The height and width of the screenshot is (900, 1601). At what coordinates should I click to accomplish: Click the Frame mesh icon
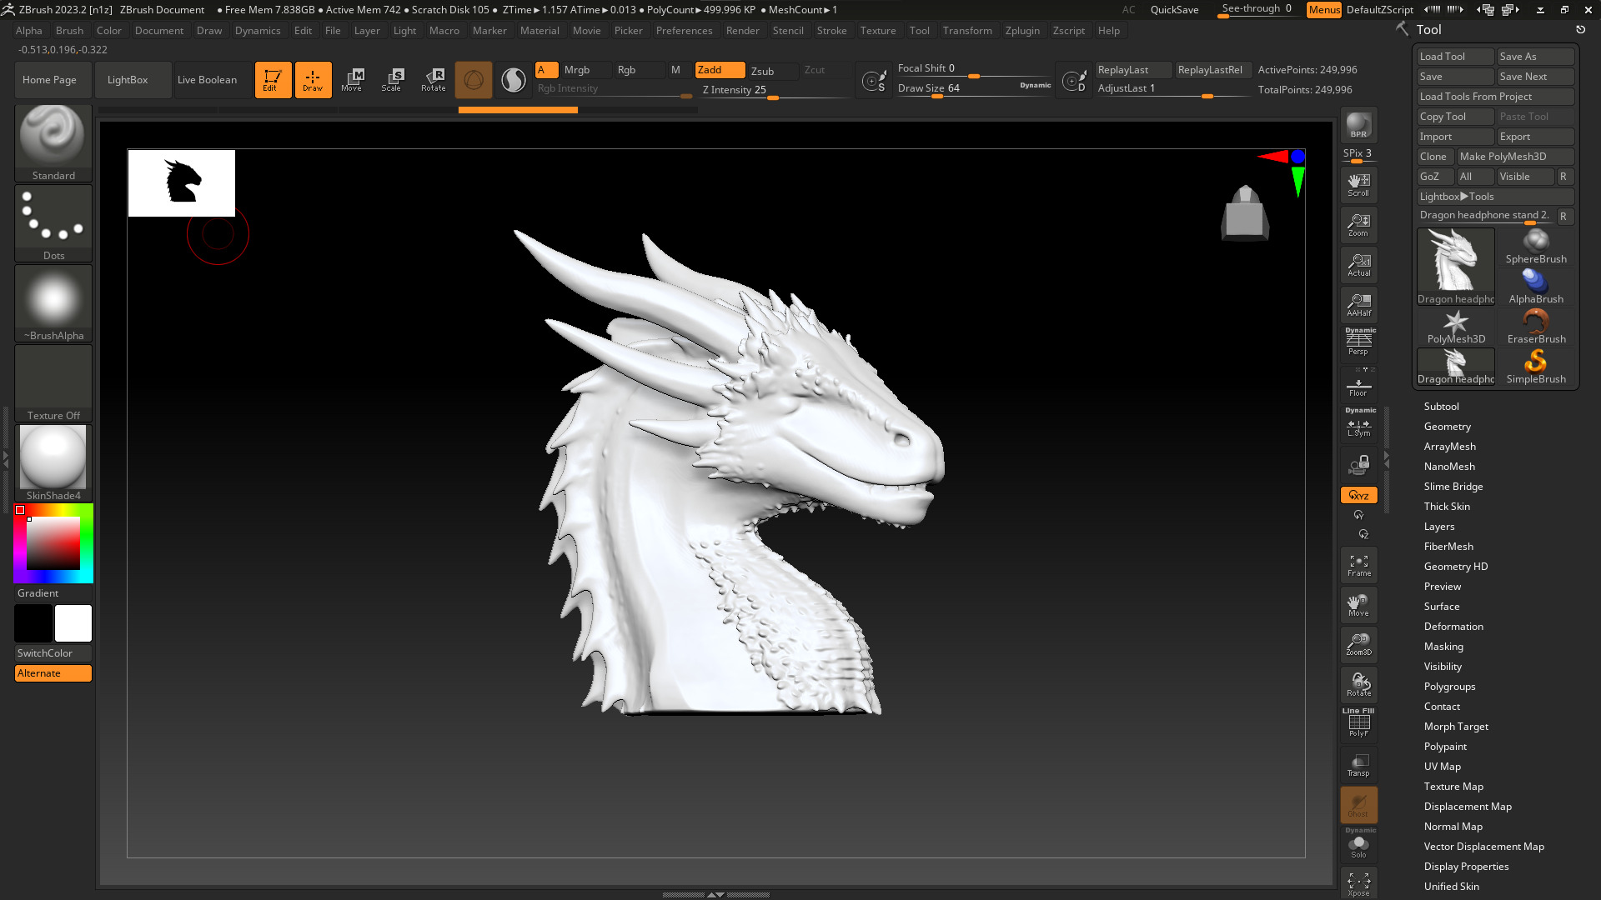click(1358, 565)
